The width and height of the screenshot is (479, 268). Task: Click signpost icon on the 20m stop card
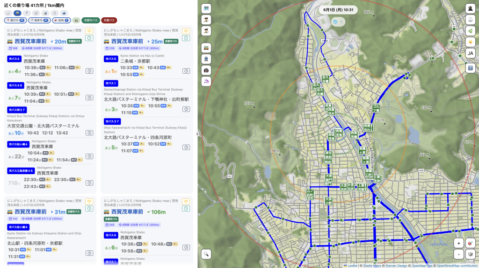tap(89, 31)
